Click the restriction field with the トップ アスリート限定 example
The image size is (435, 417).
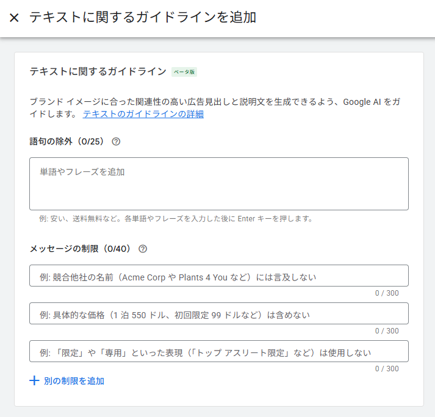pos(218,352)
